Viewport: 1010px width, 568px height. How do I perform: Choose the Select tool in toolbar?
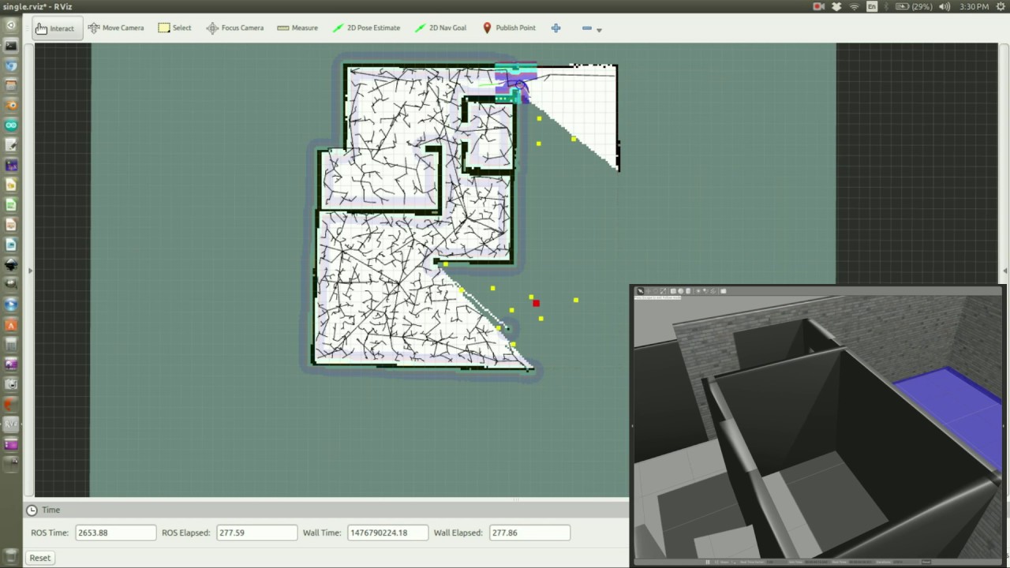[174, 28]
